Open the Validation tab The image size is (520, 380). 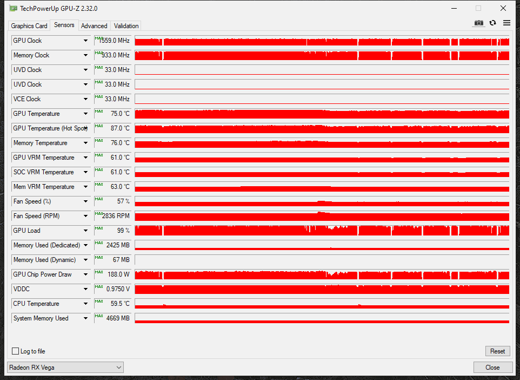point(126,25)
